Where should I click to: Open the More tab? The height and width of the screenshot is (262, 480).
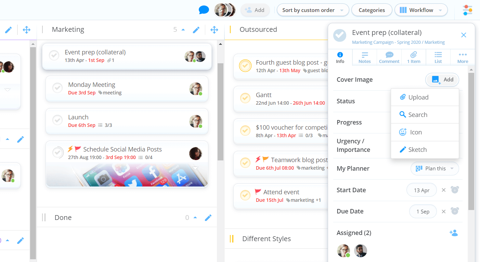pos(463,58)
